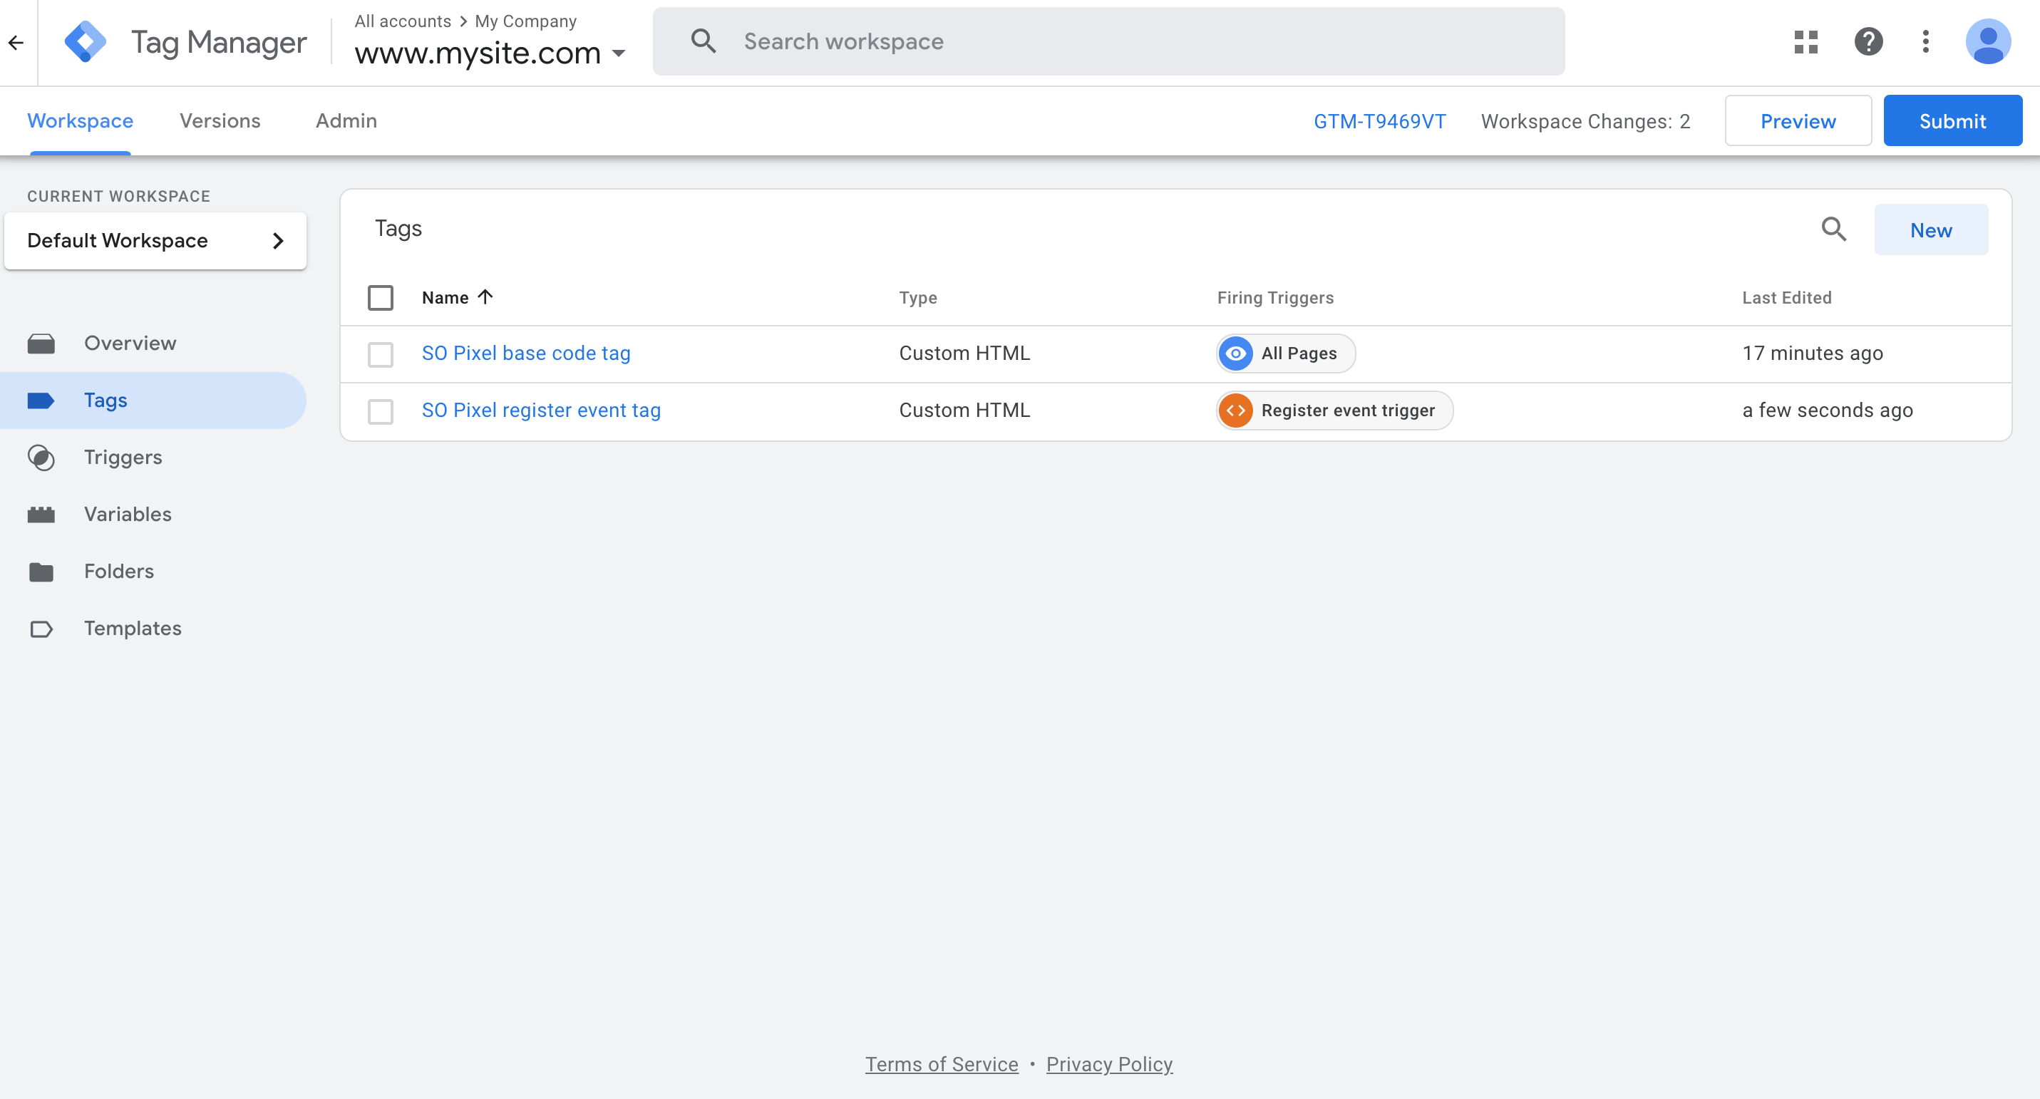Check the SO Pixel register event tag checkbox
This screenshot has height=1099, width=2040.
tap(380, 411)
